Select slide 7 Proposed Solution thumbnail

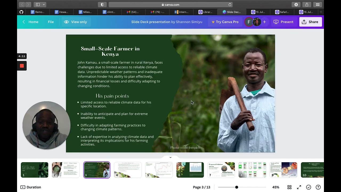(221, 170)
